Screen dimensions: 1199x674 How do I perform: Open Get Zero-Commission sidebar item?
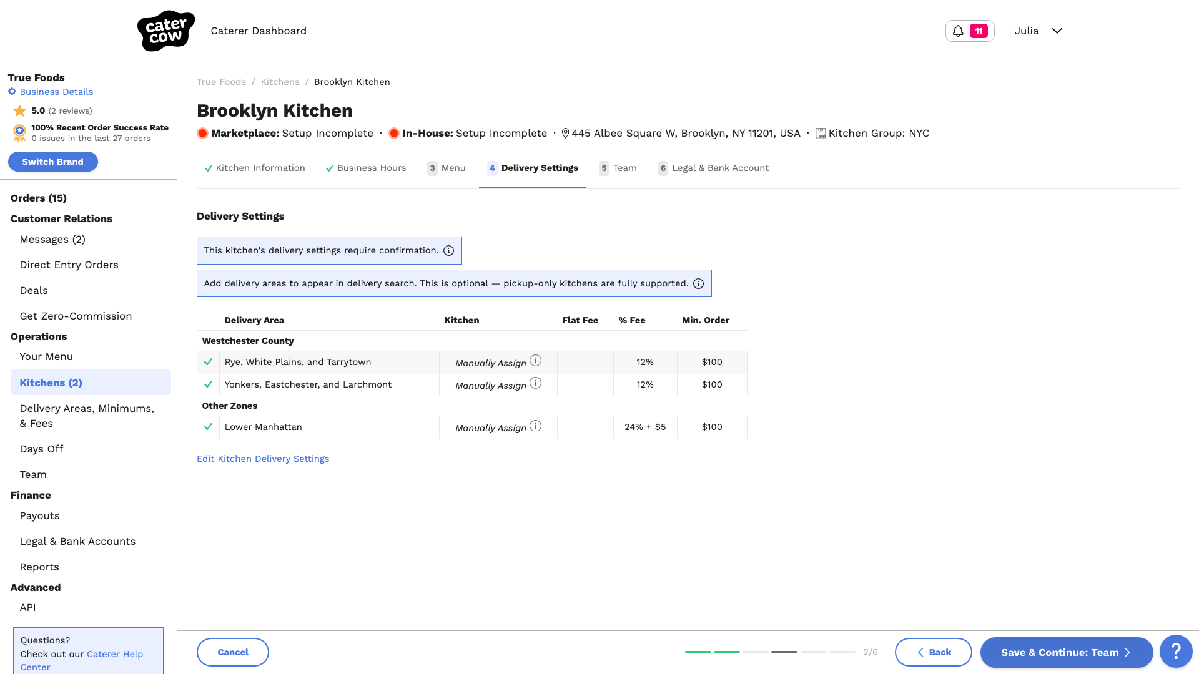click(x=76, y=316)
